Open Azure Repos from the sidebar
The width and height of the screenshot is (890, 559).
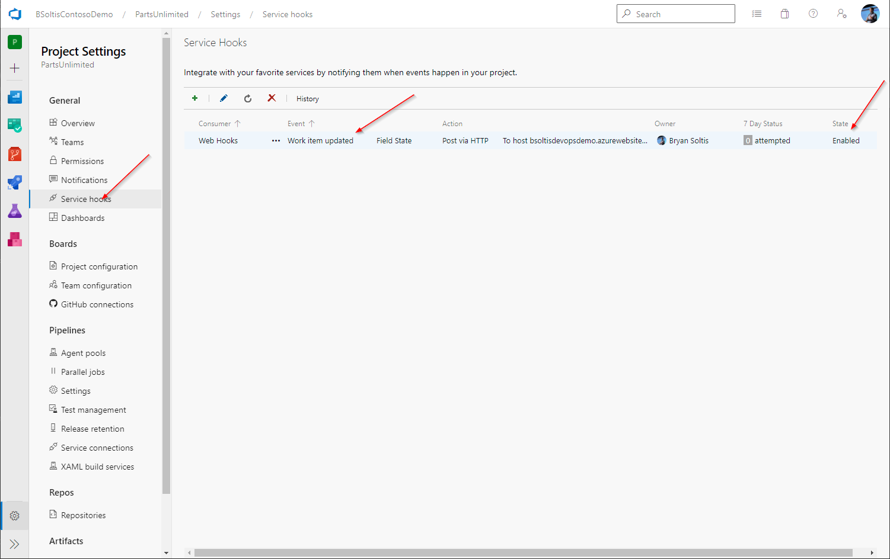15,154
